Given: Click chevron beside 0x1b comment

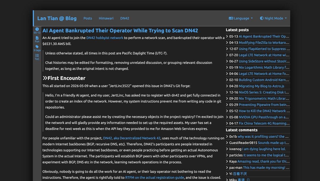Looking at the screenshot, I should tap(227, 137).
